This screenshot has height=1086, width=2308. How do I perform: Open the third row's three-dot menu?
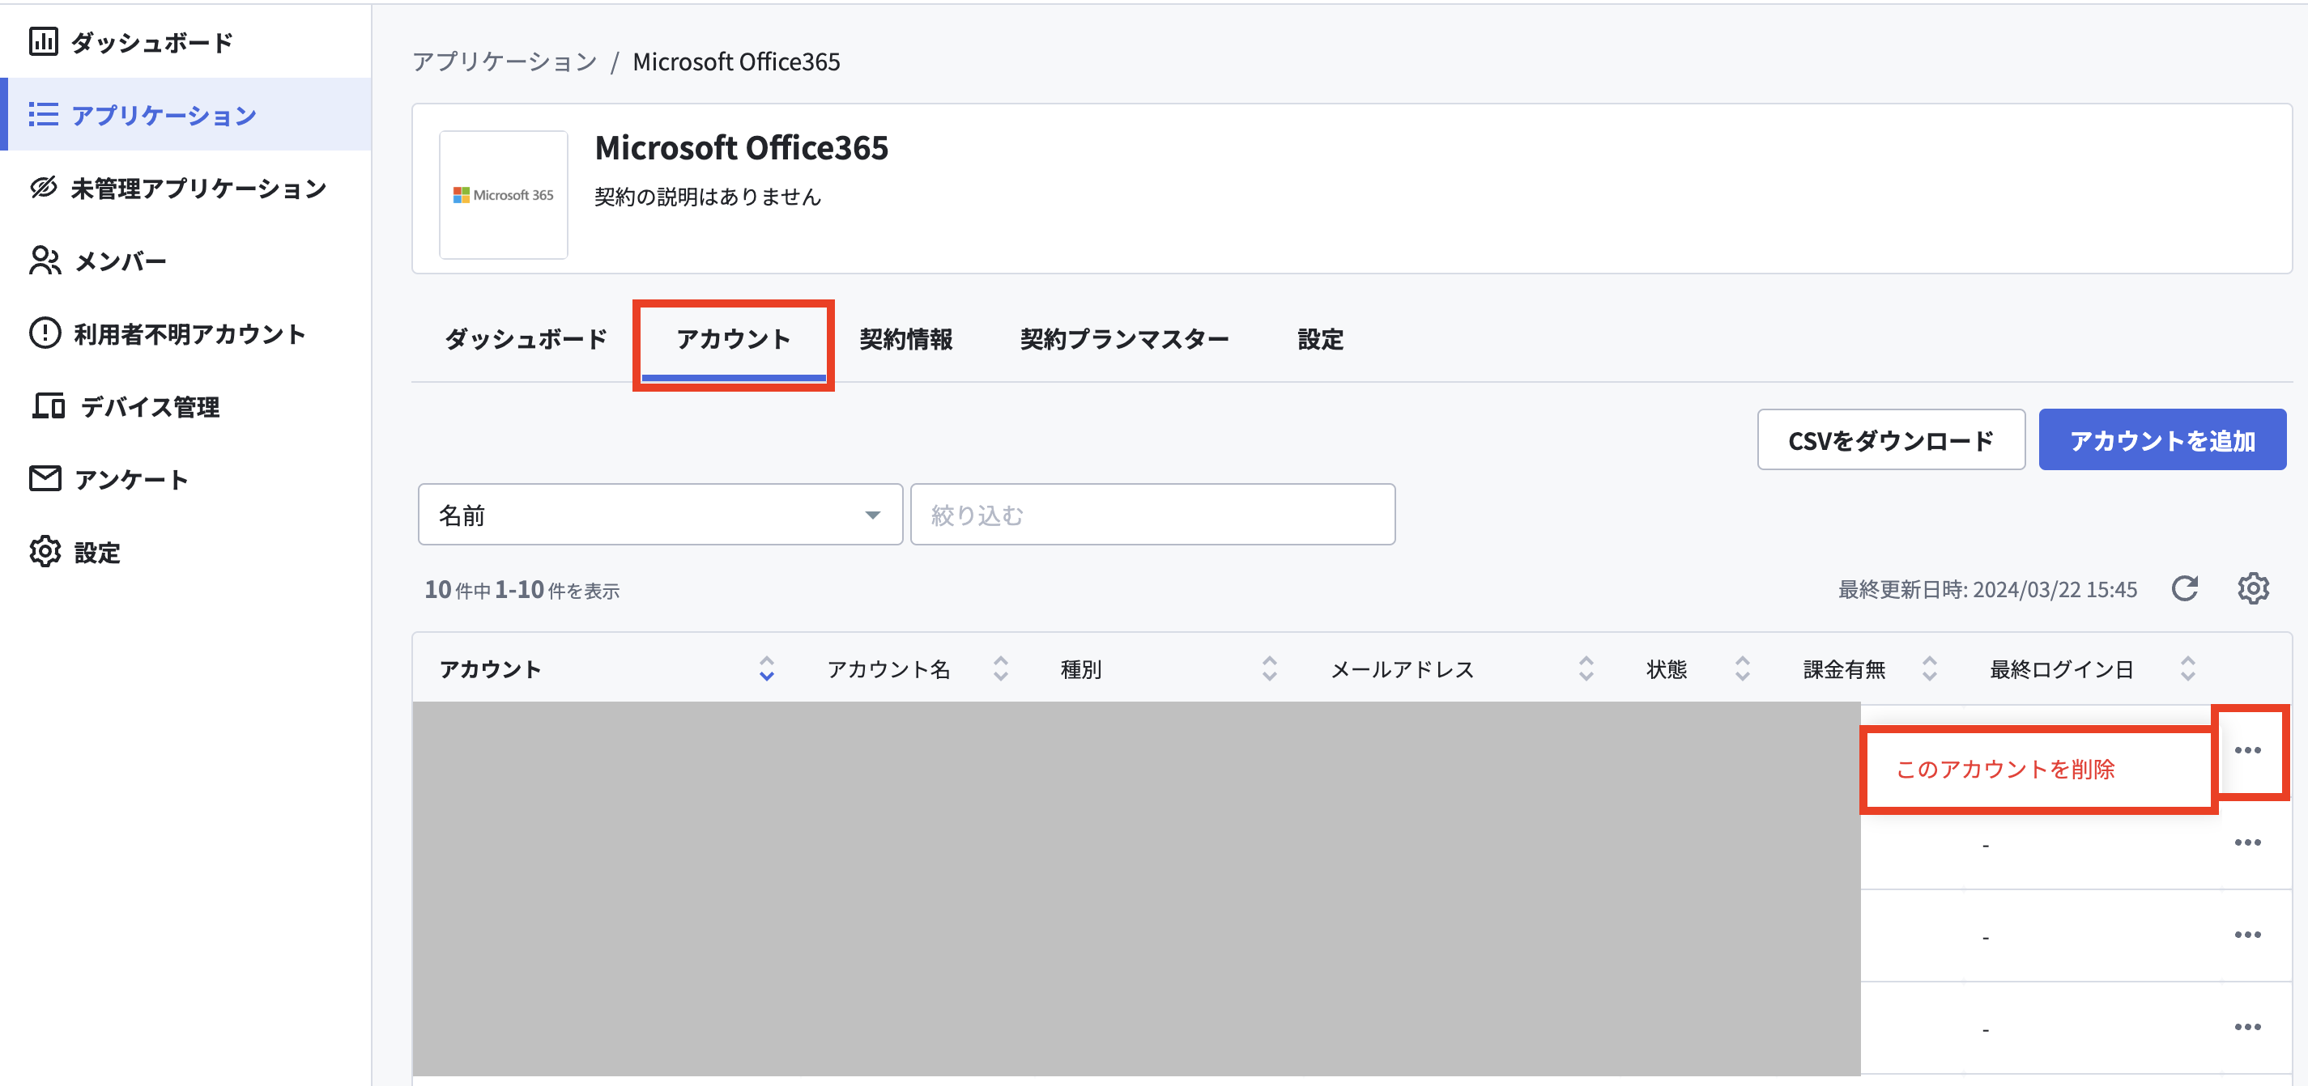coord(2248,935)
